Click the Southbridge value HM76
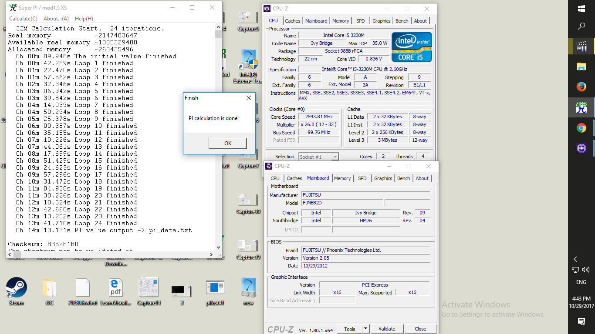Viewport: 595px width, 334px height. [366, 220]
